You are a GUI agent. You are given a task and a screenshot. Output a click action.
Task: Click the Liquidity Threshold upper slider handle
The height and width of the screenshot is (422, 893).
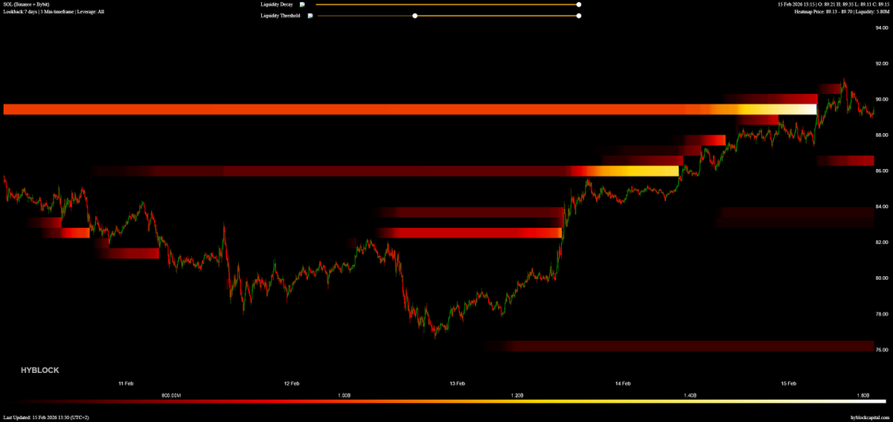[x=578, y=16]
